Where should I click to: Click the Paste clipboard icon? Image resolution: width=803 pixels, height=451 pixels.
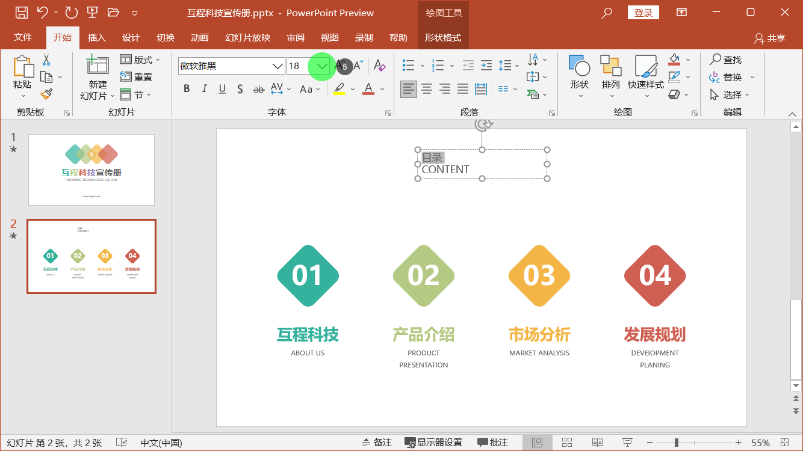(23, 67)
